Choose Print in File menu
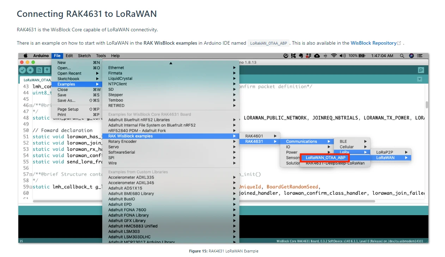The width and height of the screenshot is (445, 257). (x=76, y=115)
